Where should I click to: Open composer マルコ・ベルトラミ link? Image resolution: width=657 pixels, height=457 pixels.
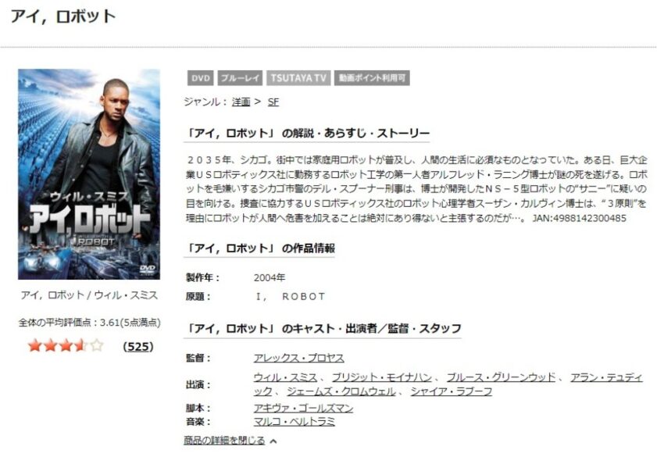coord(295,421)
